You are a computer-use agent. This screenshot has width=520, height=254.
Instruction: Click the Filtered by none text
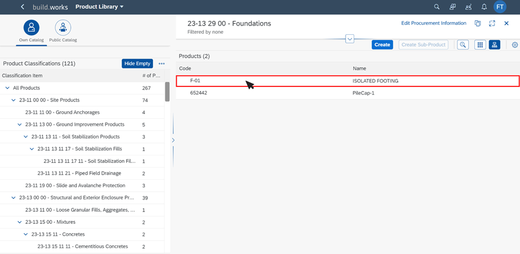coord(205,32)
